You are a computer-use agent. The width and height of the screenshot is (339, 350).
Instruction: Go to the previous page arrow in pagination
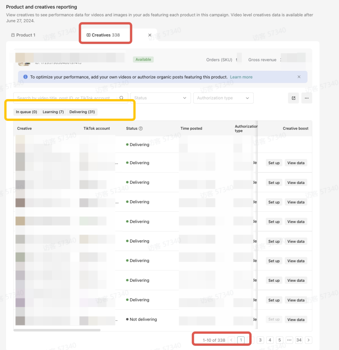[231, 340]
